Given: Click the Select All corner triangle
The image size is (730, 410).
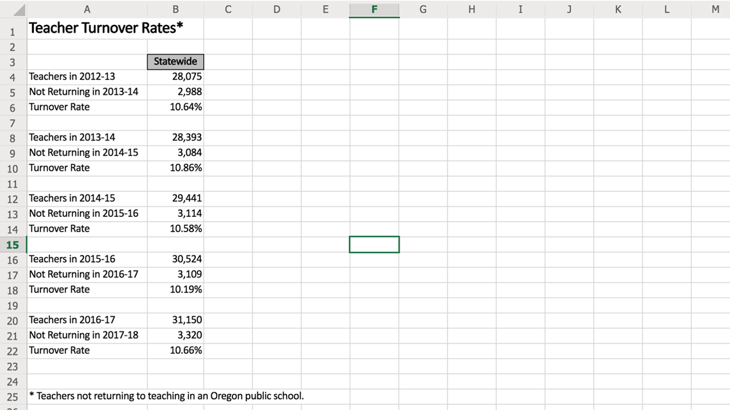Looking at the screenshot, I should point(19,10).
